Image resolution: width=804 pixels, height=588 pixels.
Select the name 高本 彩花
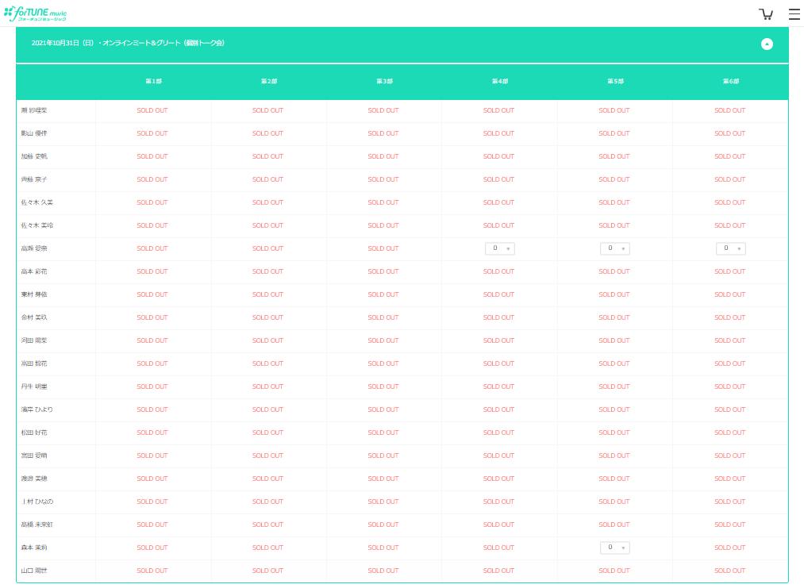pyautogui.click(x=34, y=271)
